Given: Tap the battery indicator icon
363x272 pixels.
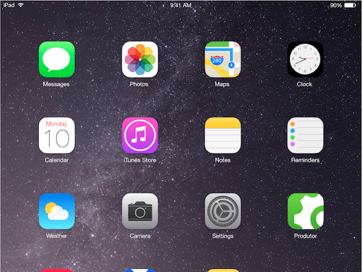Looking at the screenshot, I should click(350, 5).
